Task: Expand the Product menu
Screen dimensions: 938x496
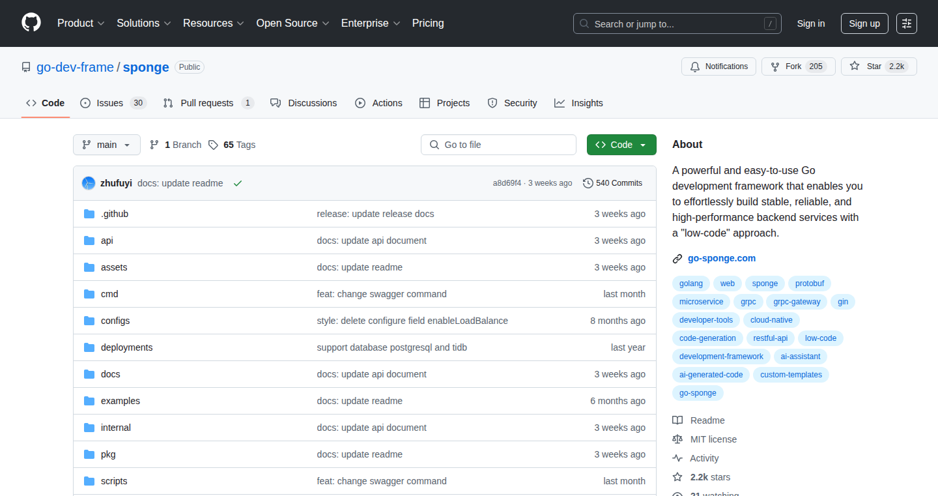Action: pyautogui.click(x=81, y=23)
